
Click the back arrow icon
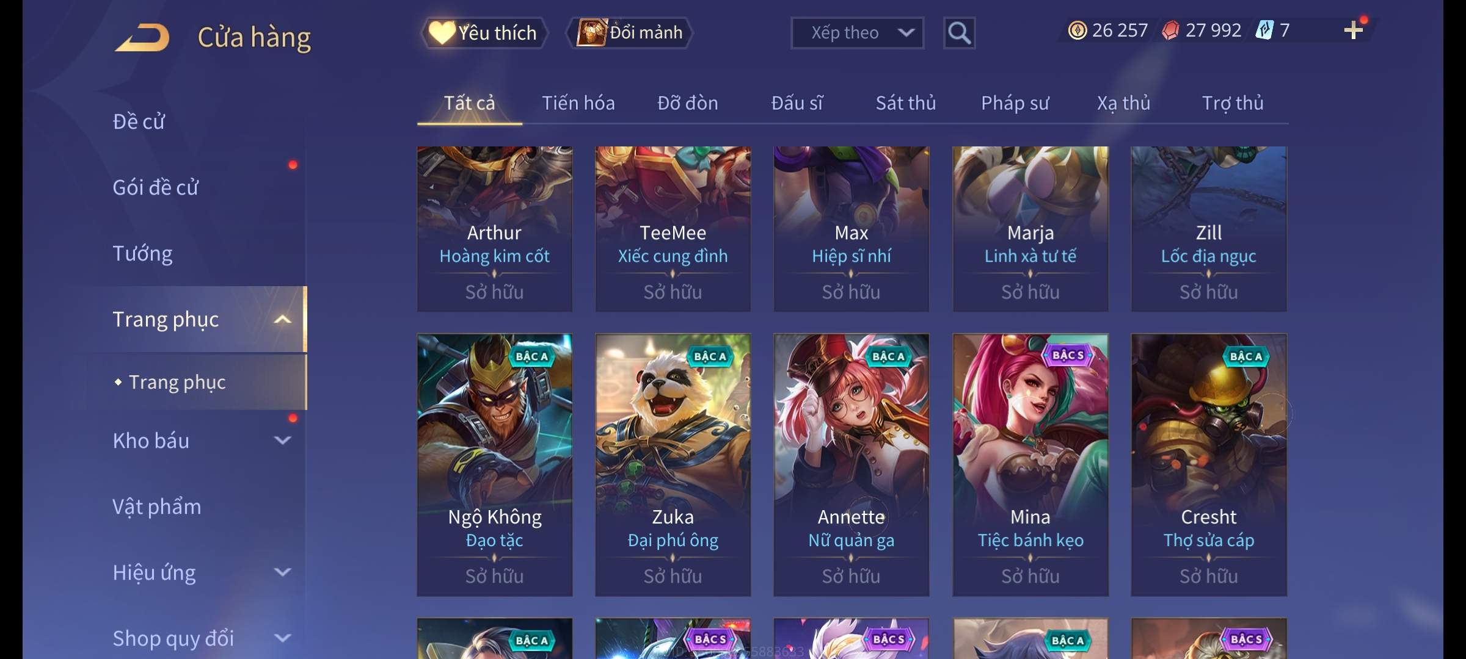pos(142,38)
